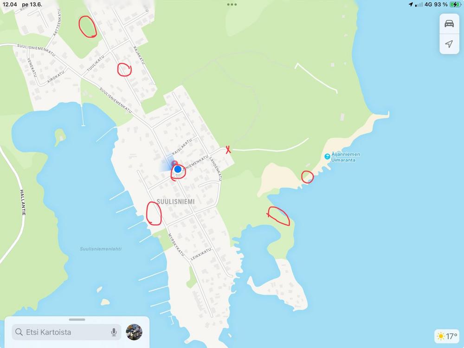464x348 pixels.
Task: Tap the pink pin near Kaislakatu
Action: 174,163
